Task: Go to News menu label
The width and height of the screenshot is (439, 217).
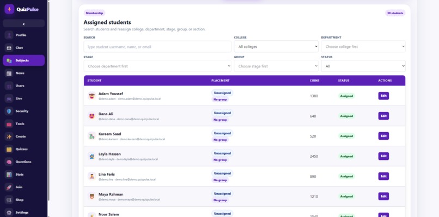Action: point(20,73)
